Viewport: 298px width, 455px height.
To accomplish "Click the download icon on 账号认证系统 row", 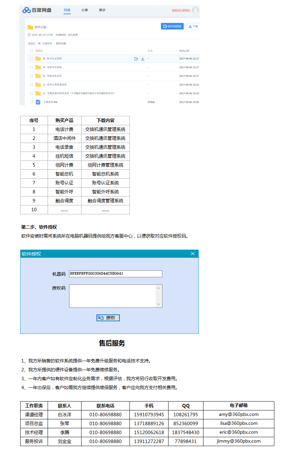I will [143, 59].
